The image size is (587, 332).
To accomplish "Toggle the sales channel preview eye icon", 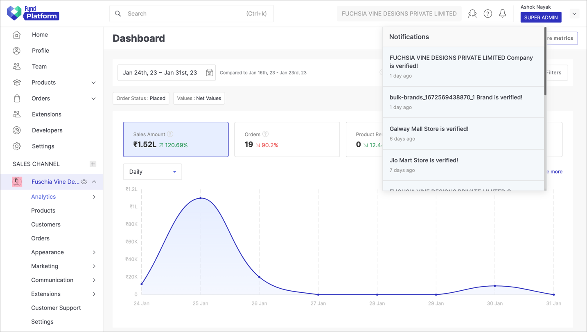I will tap(84, 182).
